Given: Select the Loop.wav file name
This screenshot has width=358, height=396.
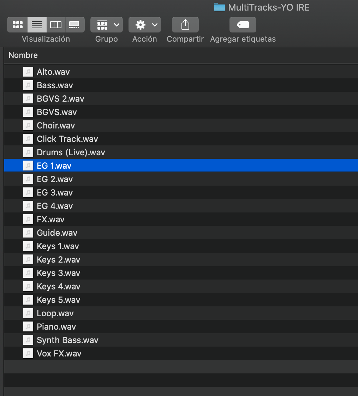Looking at the screenshot, I should coord(55,313).
